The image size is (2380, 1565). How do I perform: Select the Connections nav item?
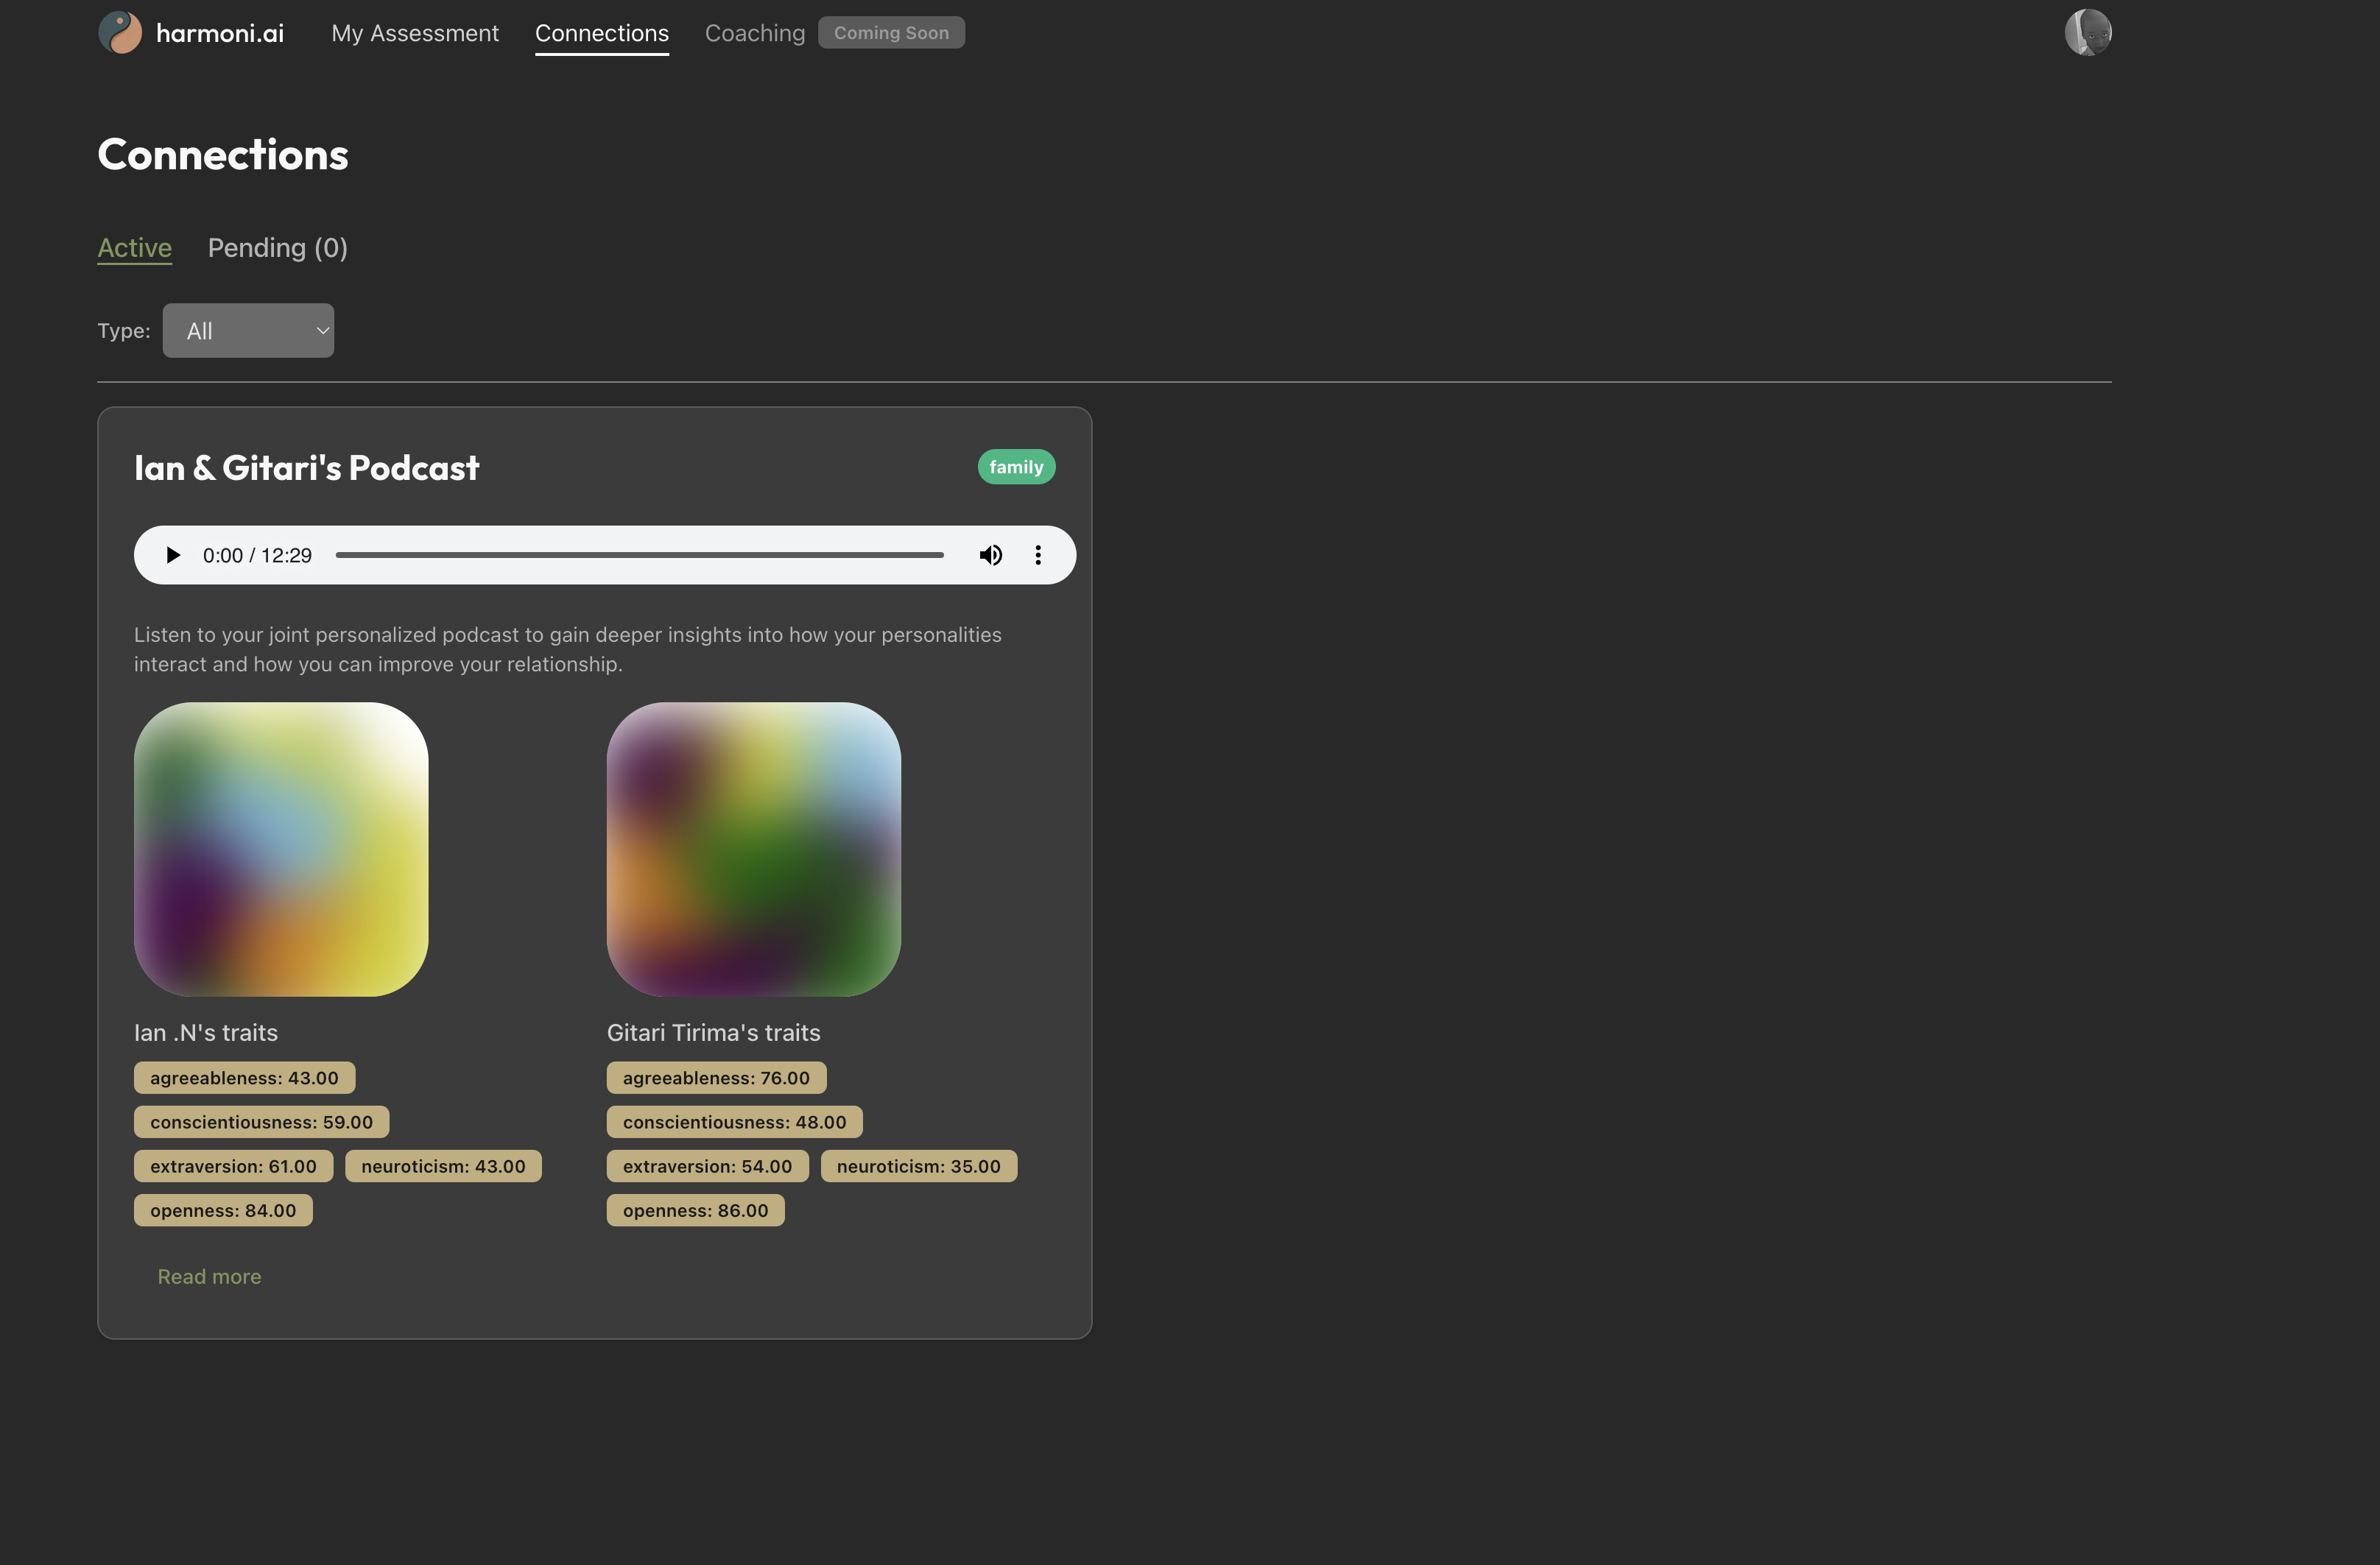coord(601,33)
